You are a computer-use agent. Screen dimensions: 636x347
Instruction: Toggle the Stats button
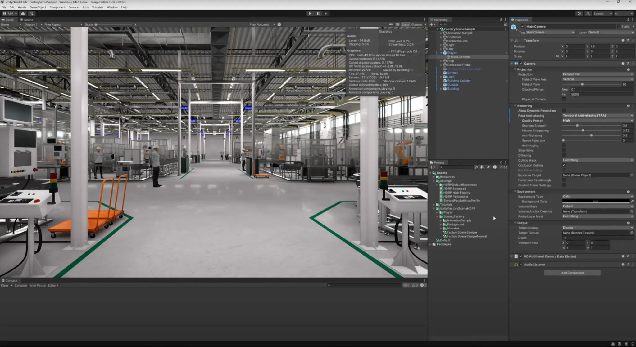405,24
